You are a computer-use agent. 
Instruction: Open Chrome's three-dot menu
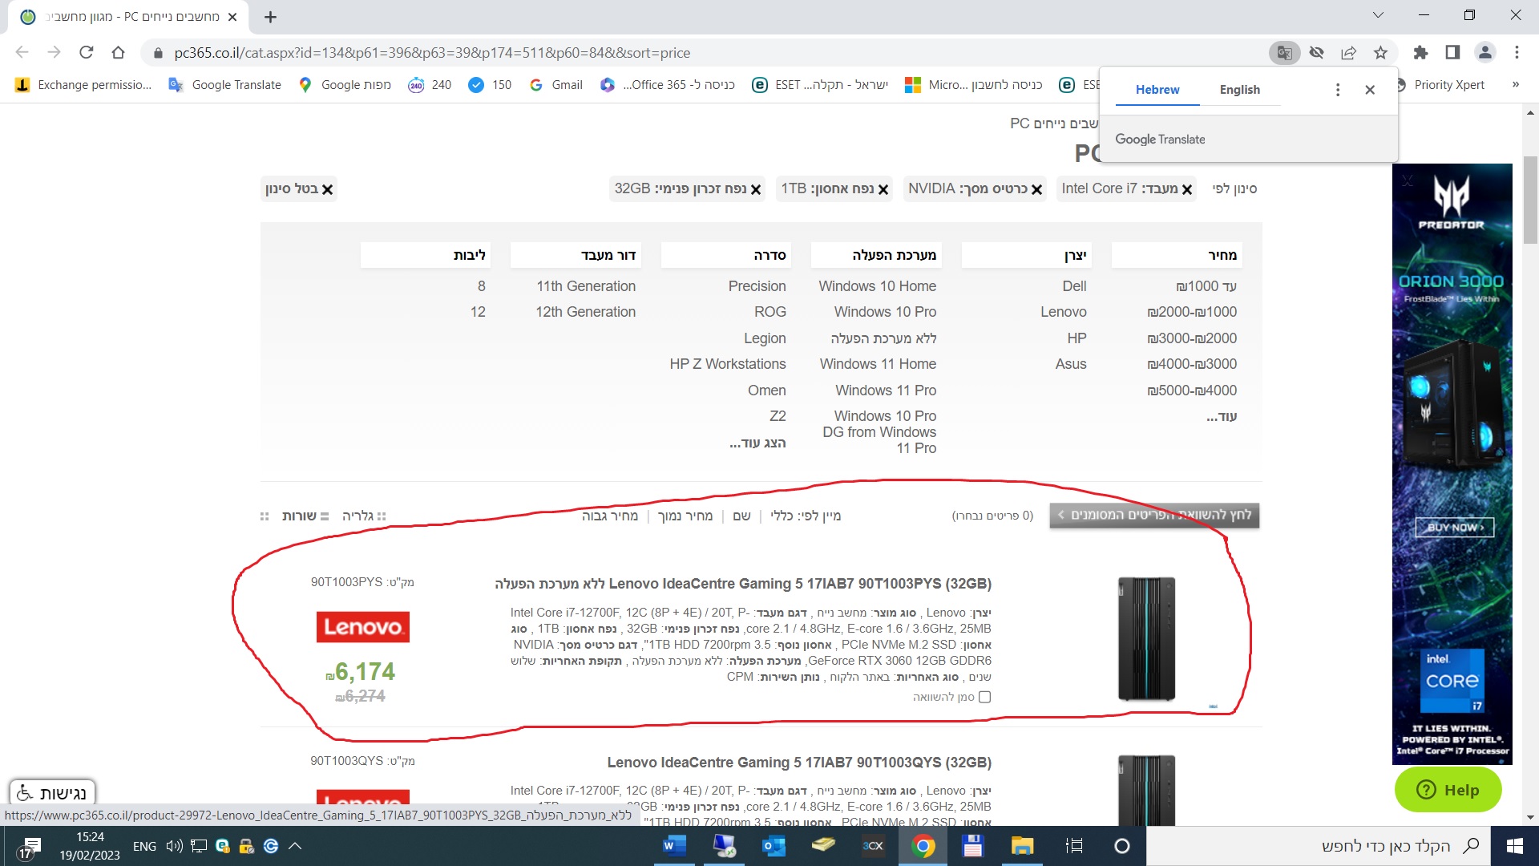1517,53
